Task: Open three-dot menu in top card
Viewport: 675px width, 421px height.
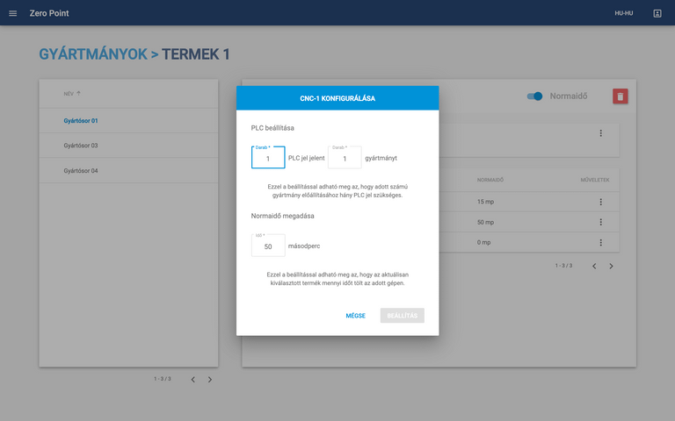Action: coord(601,133)
